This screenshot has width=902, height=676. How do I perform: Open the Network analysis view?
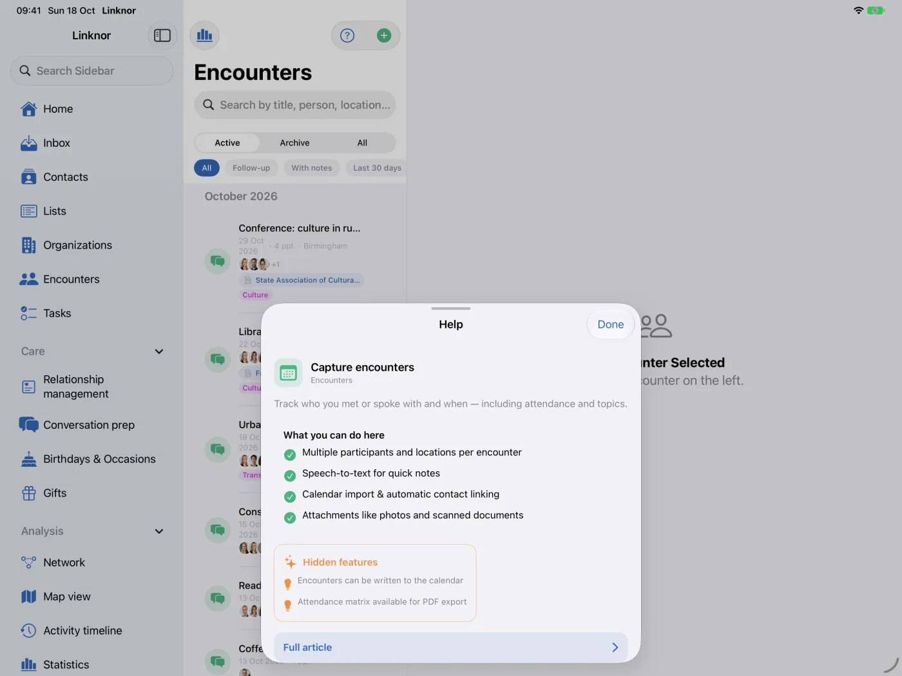click(91, 563)
